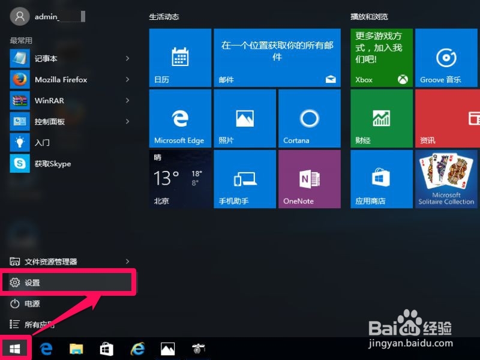Launch the Microsoft Edge tile

tap(180, 118)
